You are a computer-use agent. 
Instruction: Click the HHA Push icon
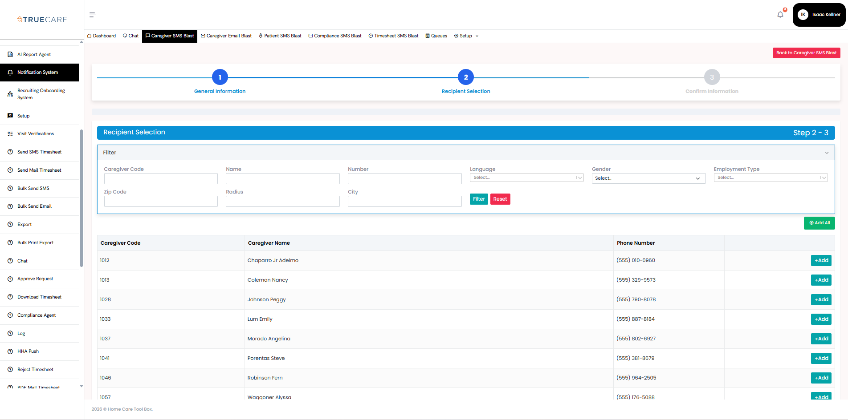pos(10,351)
